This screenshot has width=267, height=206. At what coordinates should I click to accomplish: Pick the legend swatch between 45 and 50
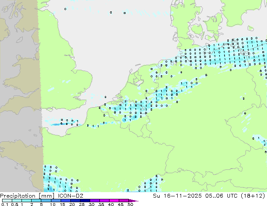pos(124,201)
